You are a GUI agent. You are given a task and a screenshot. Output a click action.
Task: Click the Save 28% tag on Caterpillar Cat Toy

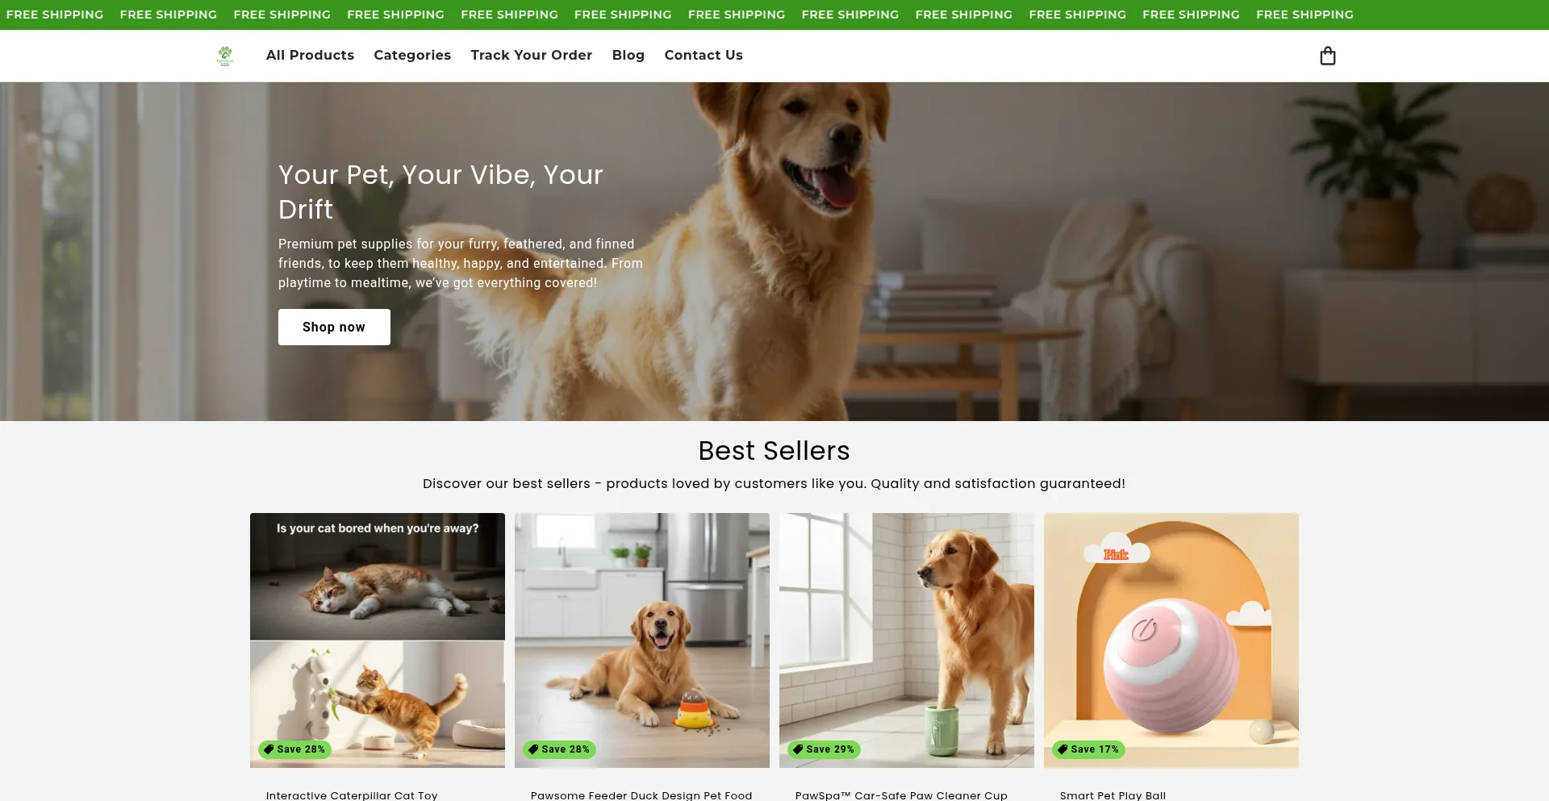[x=294, y=749]
